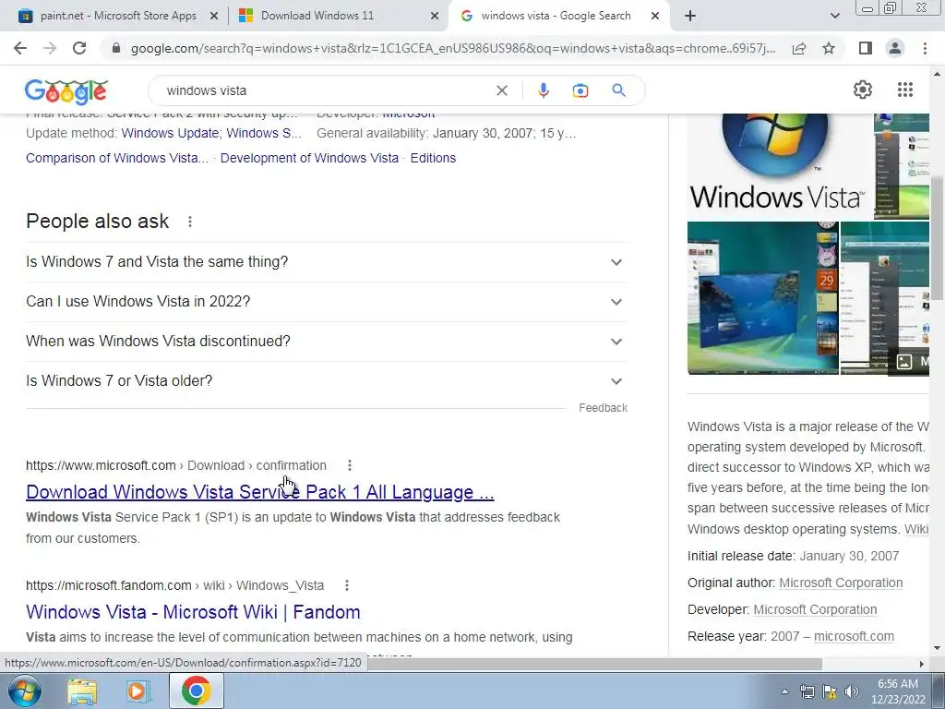Expand 'Is Windows 7 or Vista older?'
Image resolution: width=945 pixels, height=709 pixels.
327,381
